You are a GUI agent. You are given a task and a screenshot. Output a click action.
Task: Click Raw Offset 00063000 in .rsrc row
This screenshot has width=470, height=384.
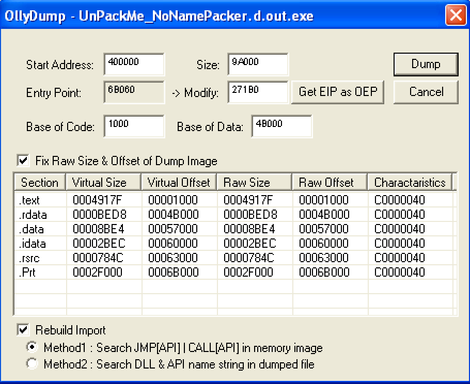(324, 258)
